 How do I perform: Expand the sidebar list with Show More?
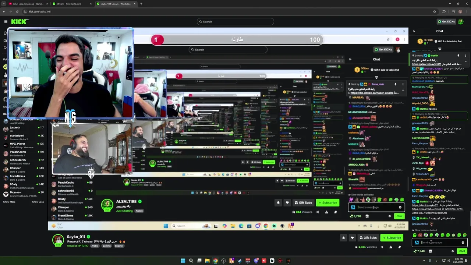pyautogui.click(x=9, y=202)
